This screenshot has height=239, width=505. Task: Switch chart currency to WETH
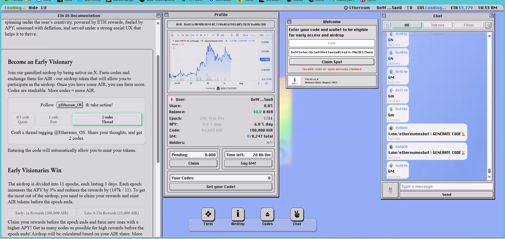point(269,35)
